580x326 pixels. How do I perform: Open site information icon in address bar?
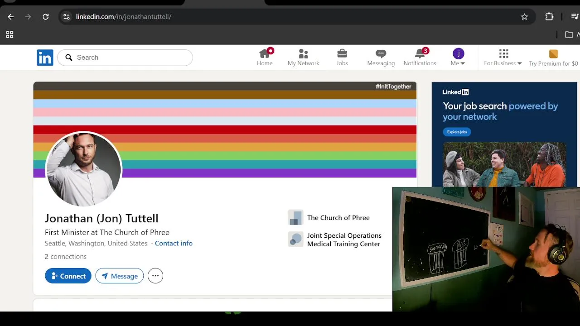(x=67, y=17)
